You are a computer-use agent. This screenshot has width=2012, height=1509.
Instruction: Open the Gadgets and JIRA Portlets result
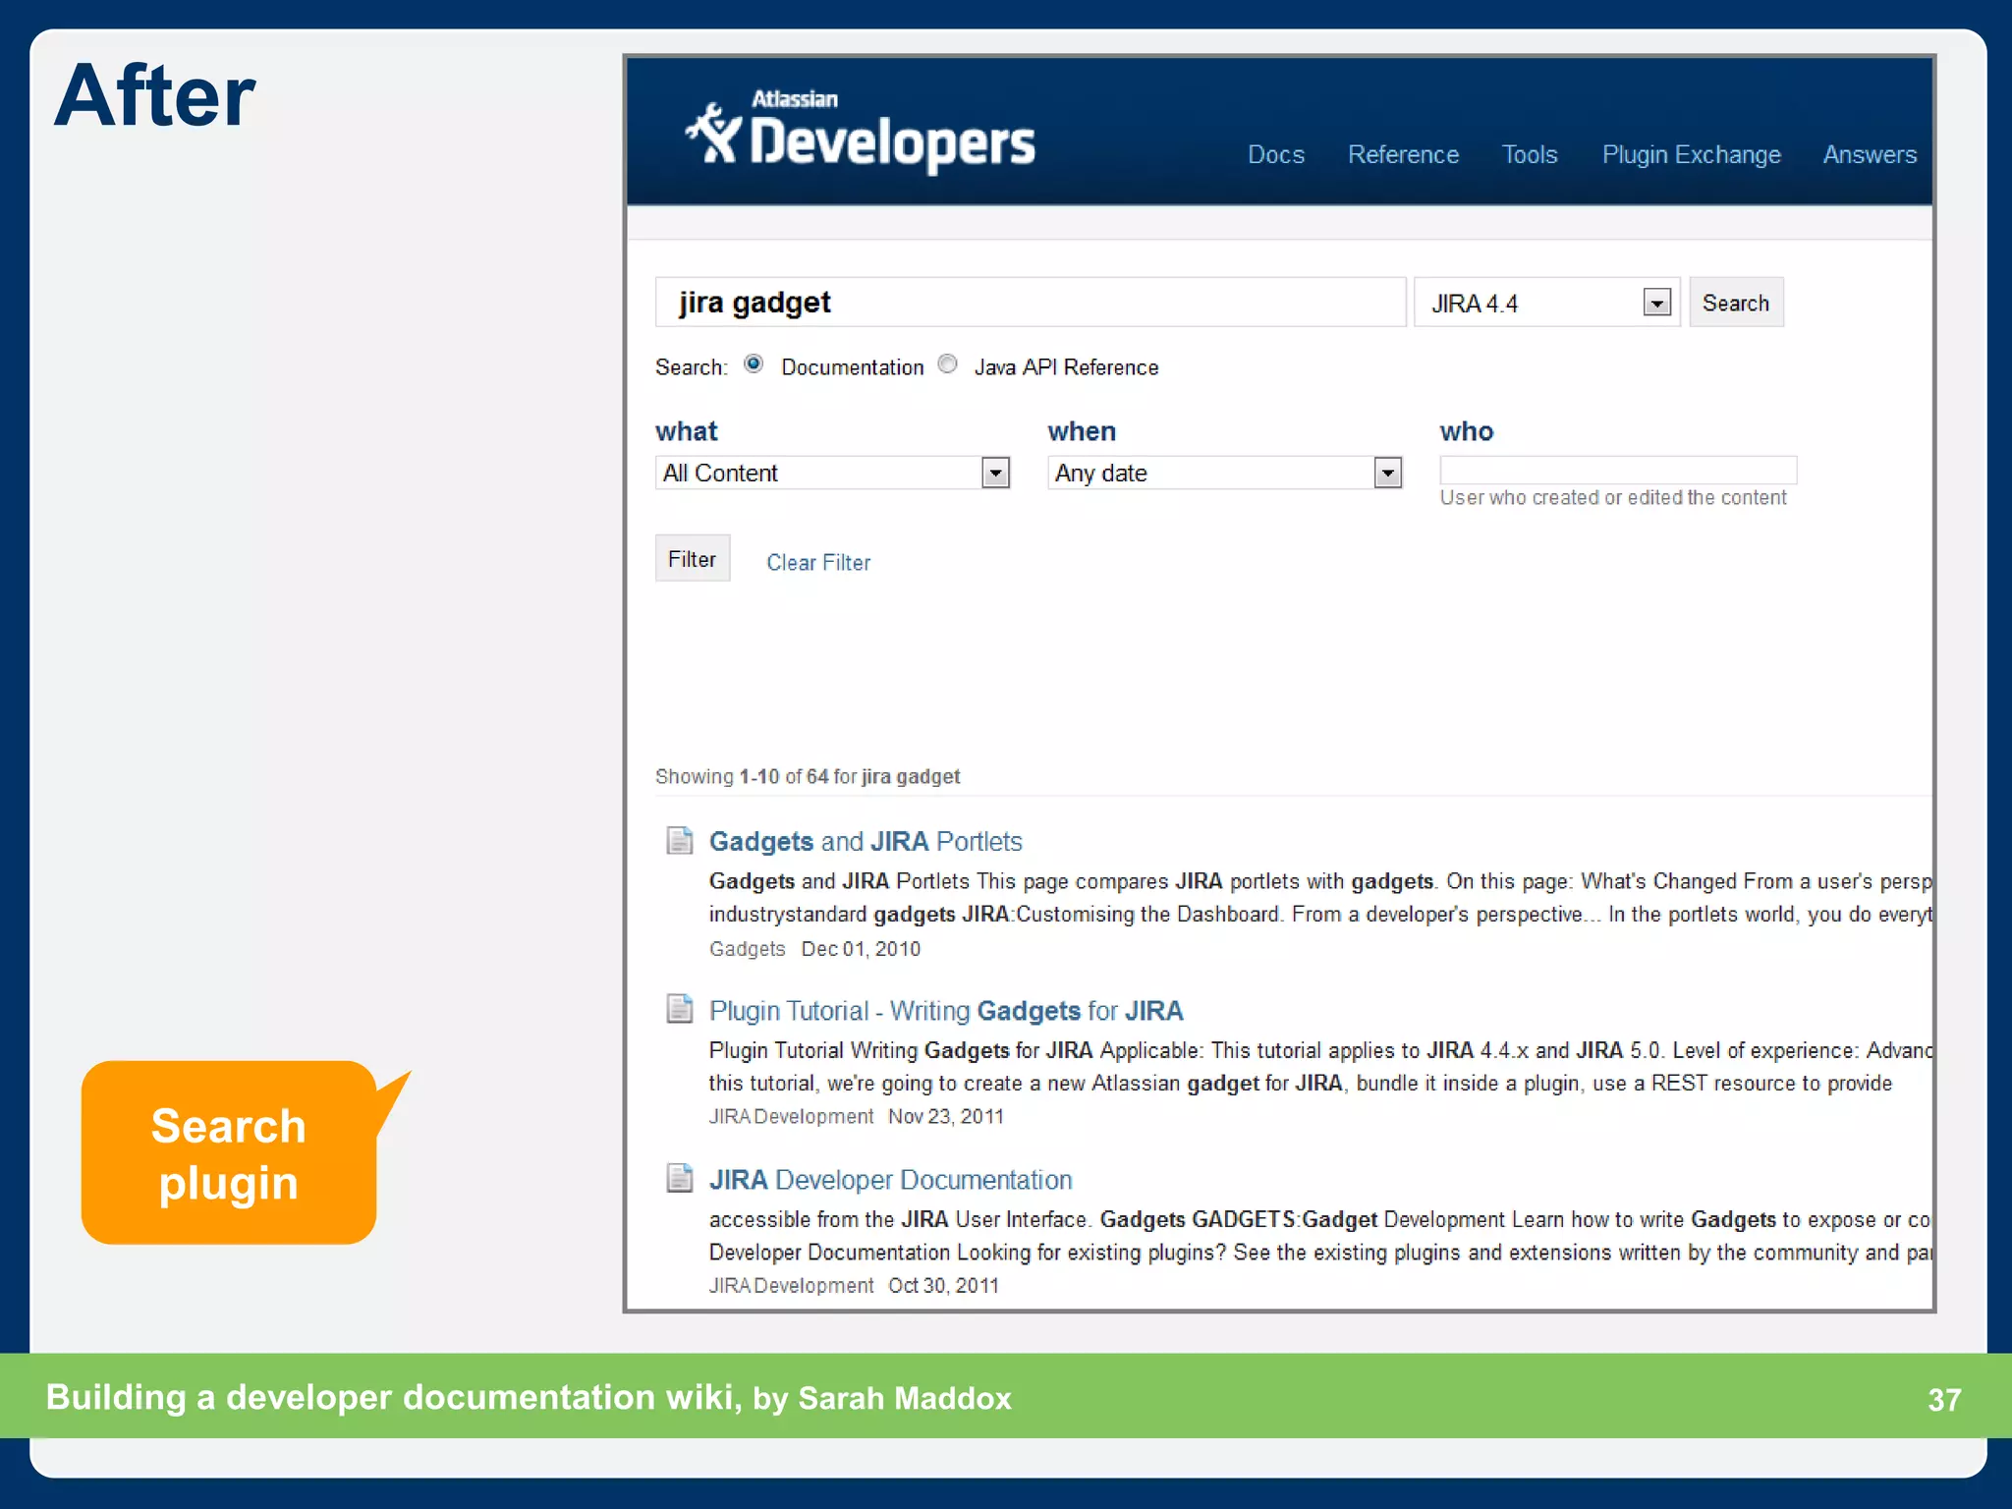[866, 842]
